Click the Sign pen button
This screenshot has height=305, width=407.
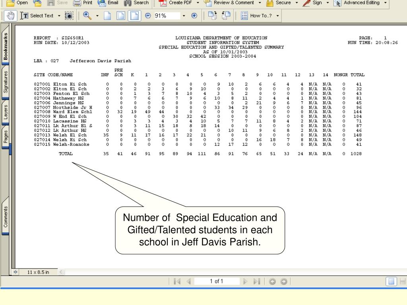click(312, 3)
